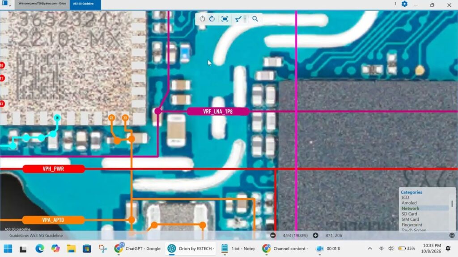Toggle the sidebar panel icon in title bar
458x257 pixels.
(x=4, y=3)
